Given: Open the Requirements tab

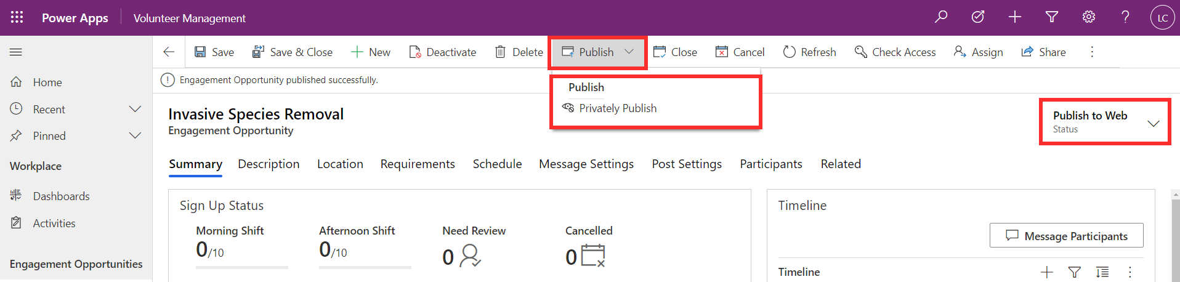Looking at the screenshot, I should tap(418, 164).
